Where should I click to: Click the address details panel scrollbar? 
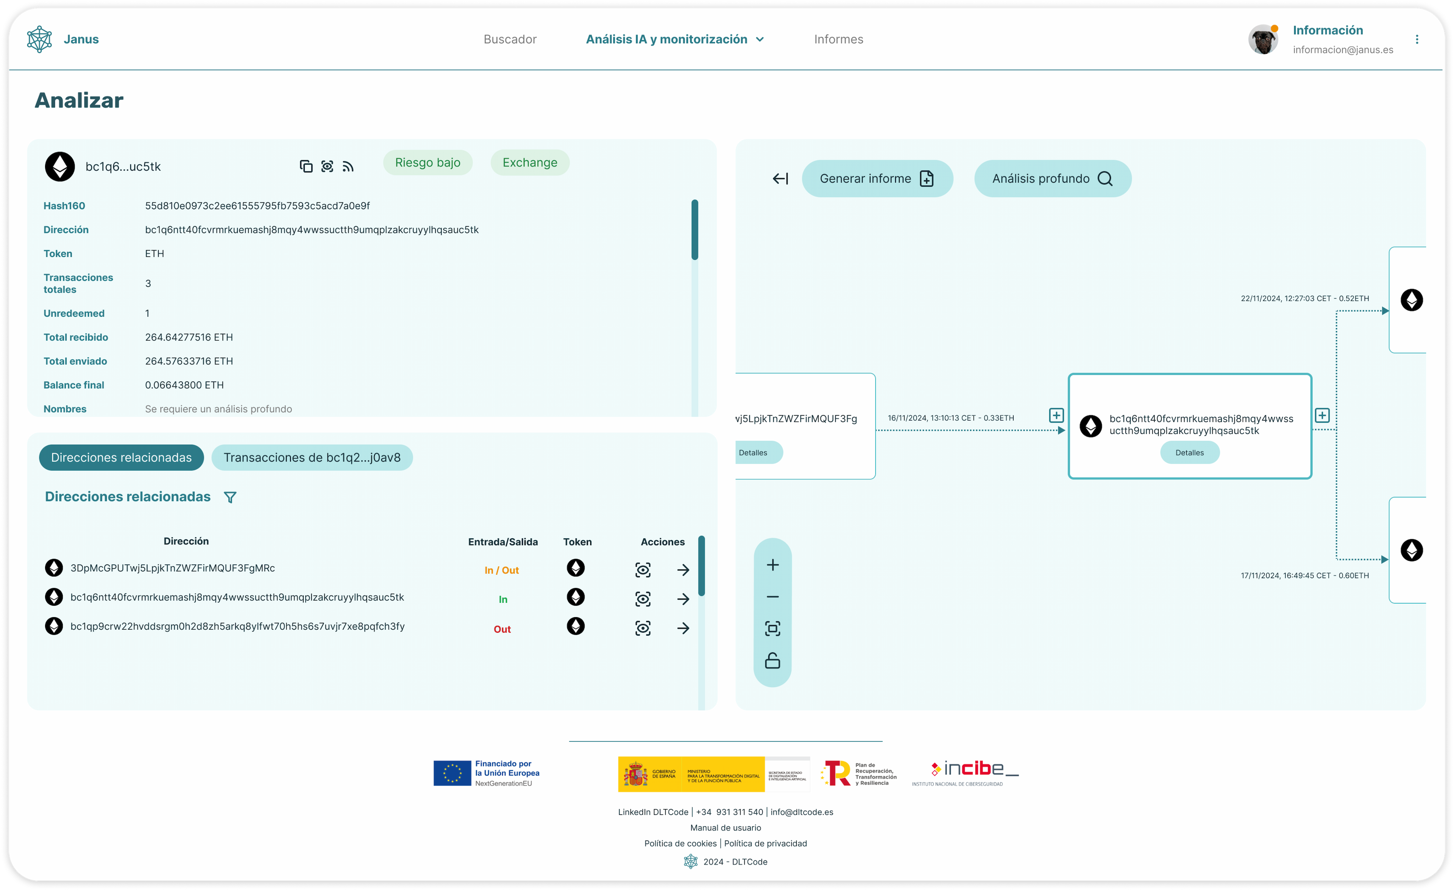(x=694, y=230)
